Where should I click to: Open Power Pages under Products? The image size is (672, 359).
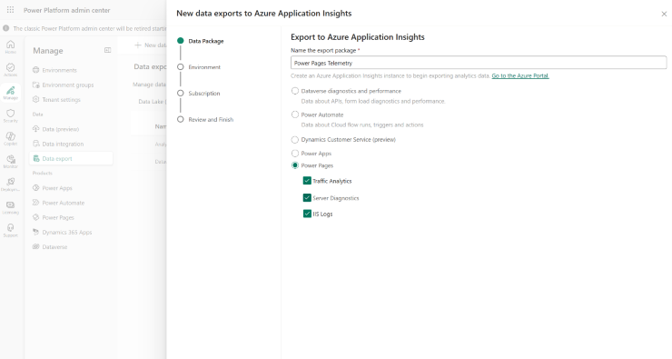coord(71,217)
